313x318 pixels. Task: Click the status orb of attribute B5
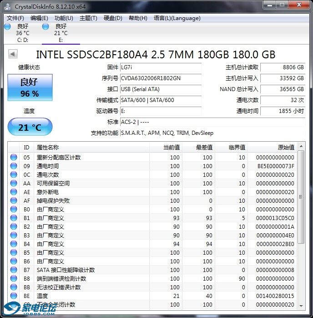click(14, 252)
